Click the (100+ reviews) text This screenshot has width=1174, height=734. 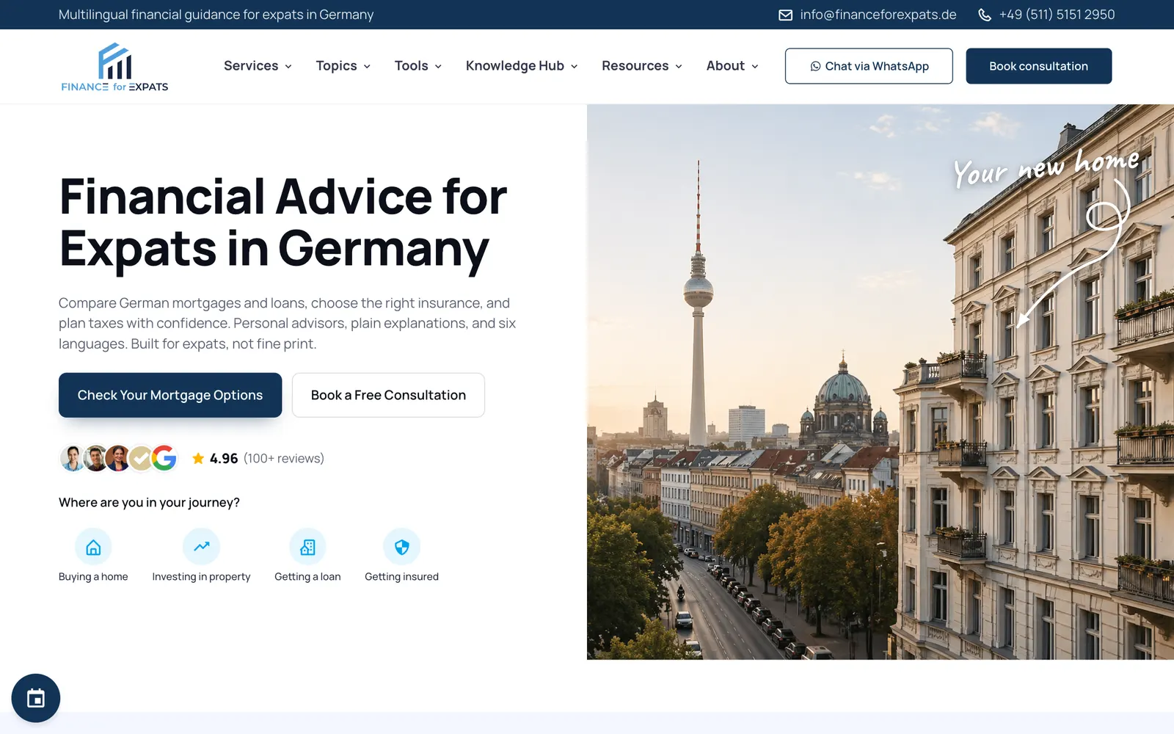coord(284,459)
